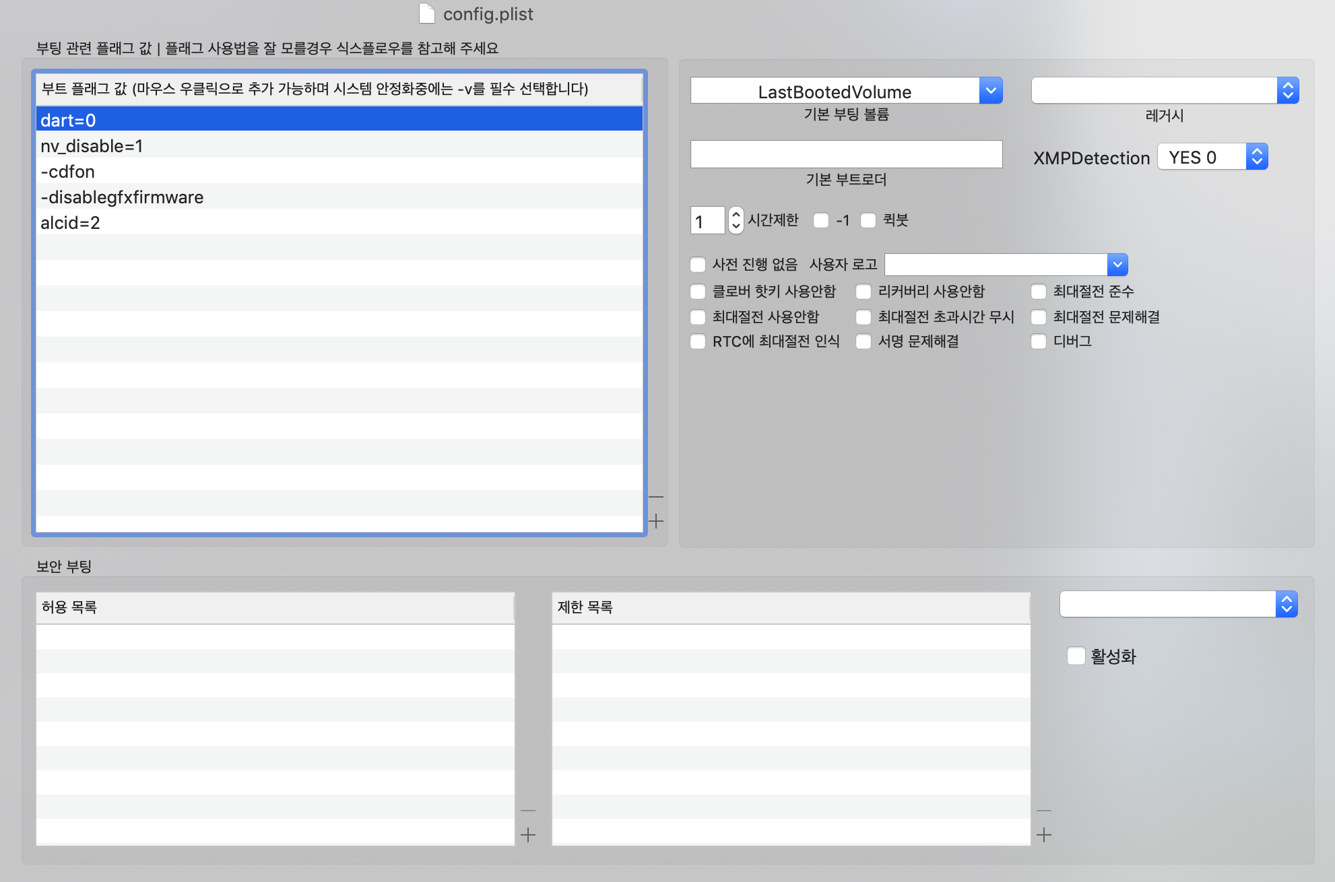Click the config.plist document icon

click(426, 13)
